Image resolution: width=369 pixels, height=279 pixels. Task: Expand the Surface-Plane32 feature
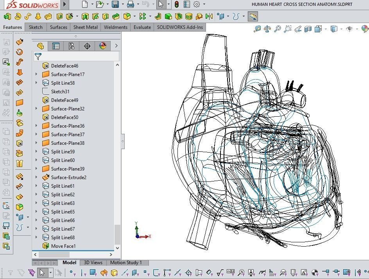click(x=36, y=108)
